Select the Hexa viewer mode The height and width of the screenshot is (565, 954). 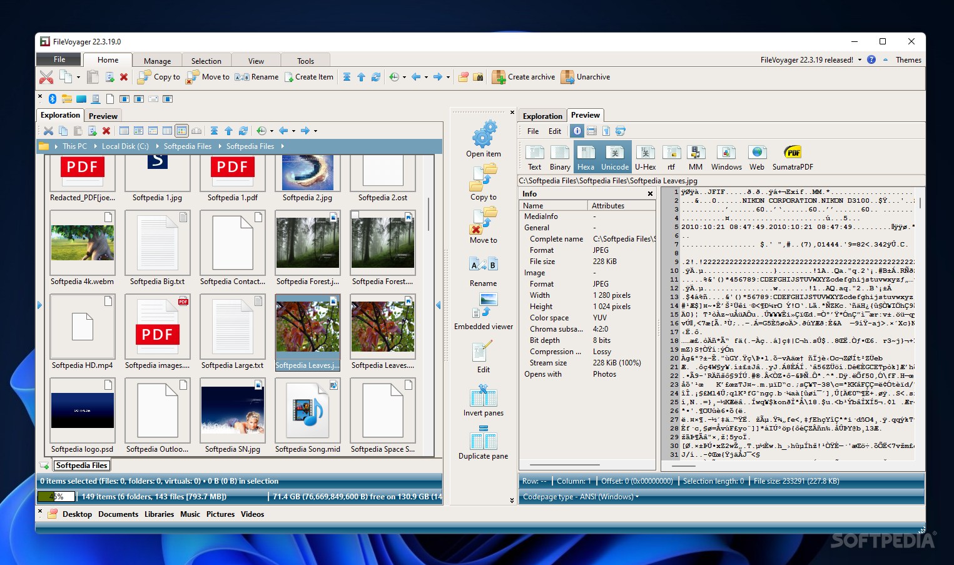click(586, 158)
